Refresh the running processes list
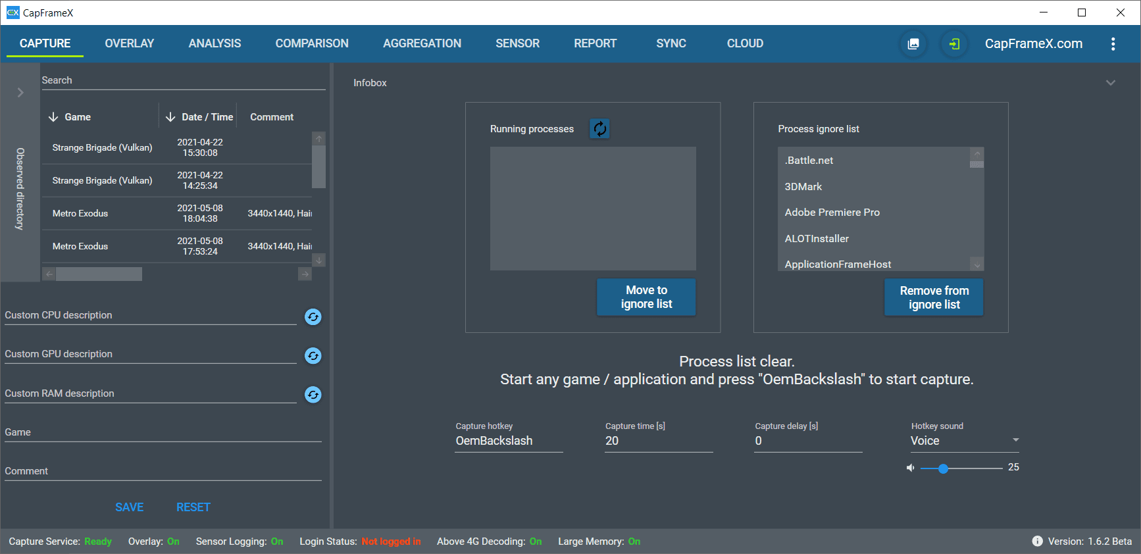The image size is (1141, 554). pos(599,128)
